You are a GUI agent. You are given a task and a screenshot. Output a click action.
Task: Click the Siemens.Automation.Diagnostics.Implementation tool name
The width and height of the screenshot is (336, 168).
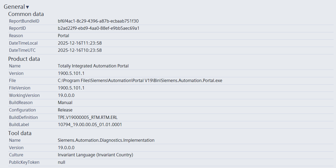pyautogui.click(x=106, y=140)
